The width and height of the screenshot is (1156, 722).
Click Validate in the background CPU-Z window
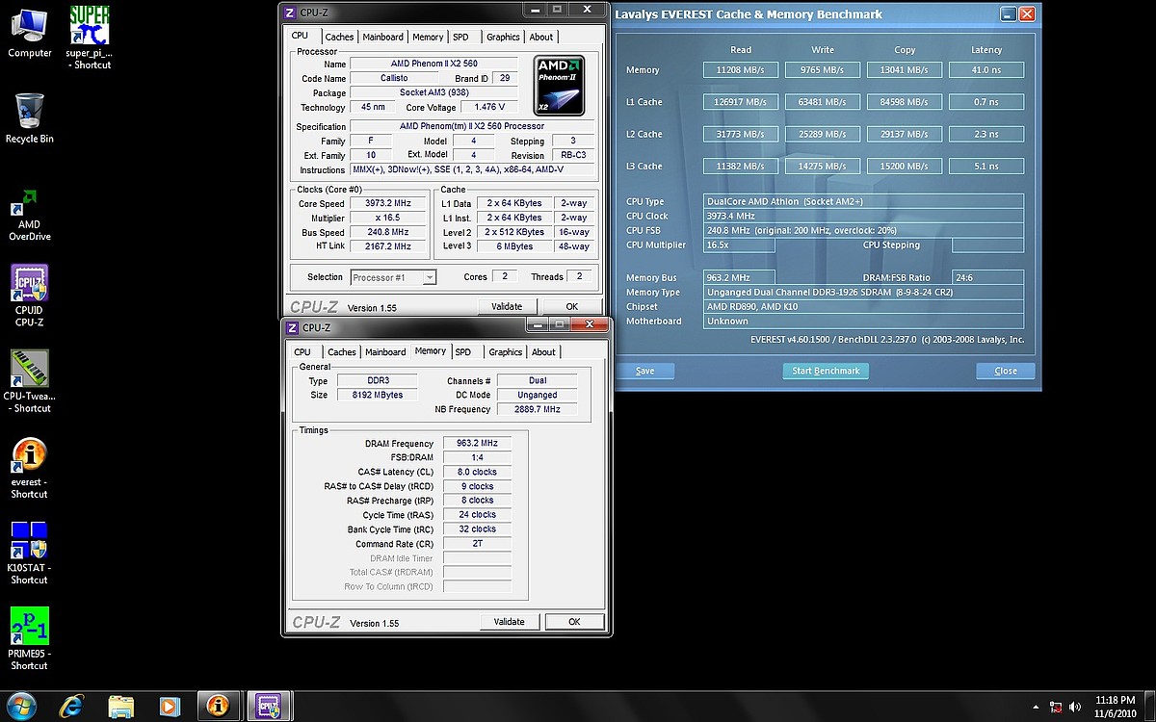click(507, 307)
